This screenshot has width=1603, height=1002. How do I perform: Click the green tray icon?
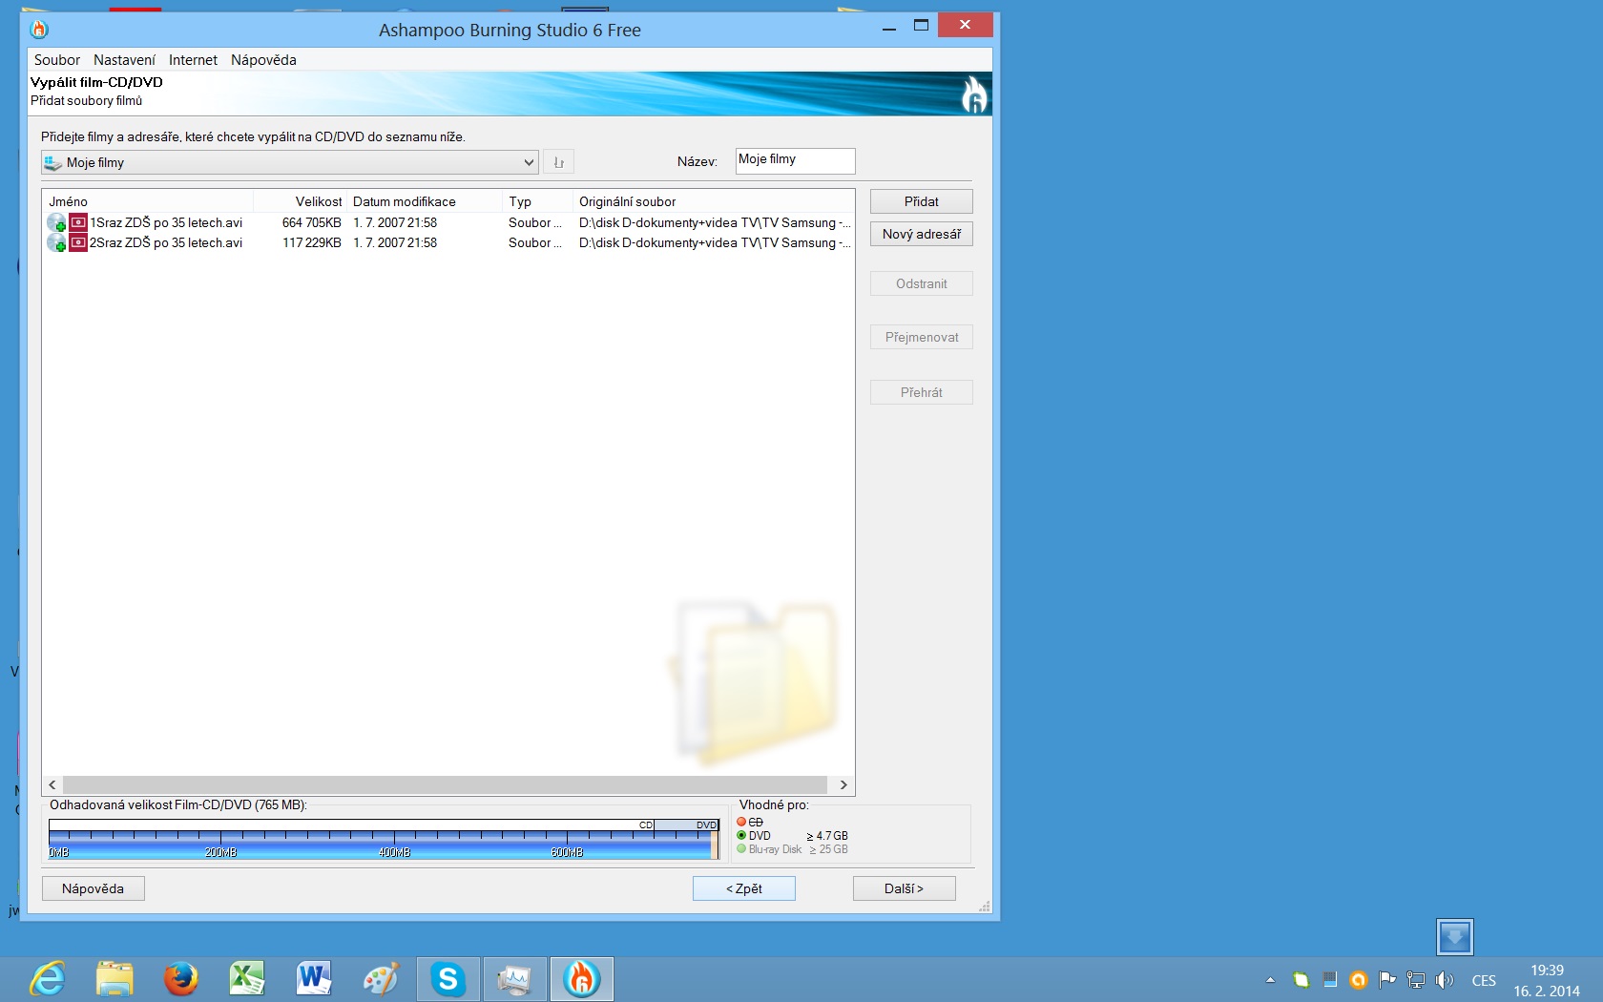tap(1301, 980)
